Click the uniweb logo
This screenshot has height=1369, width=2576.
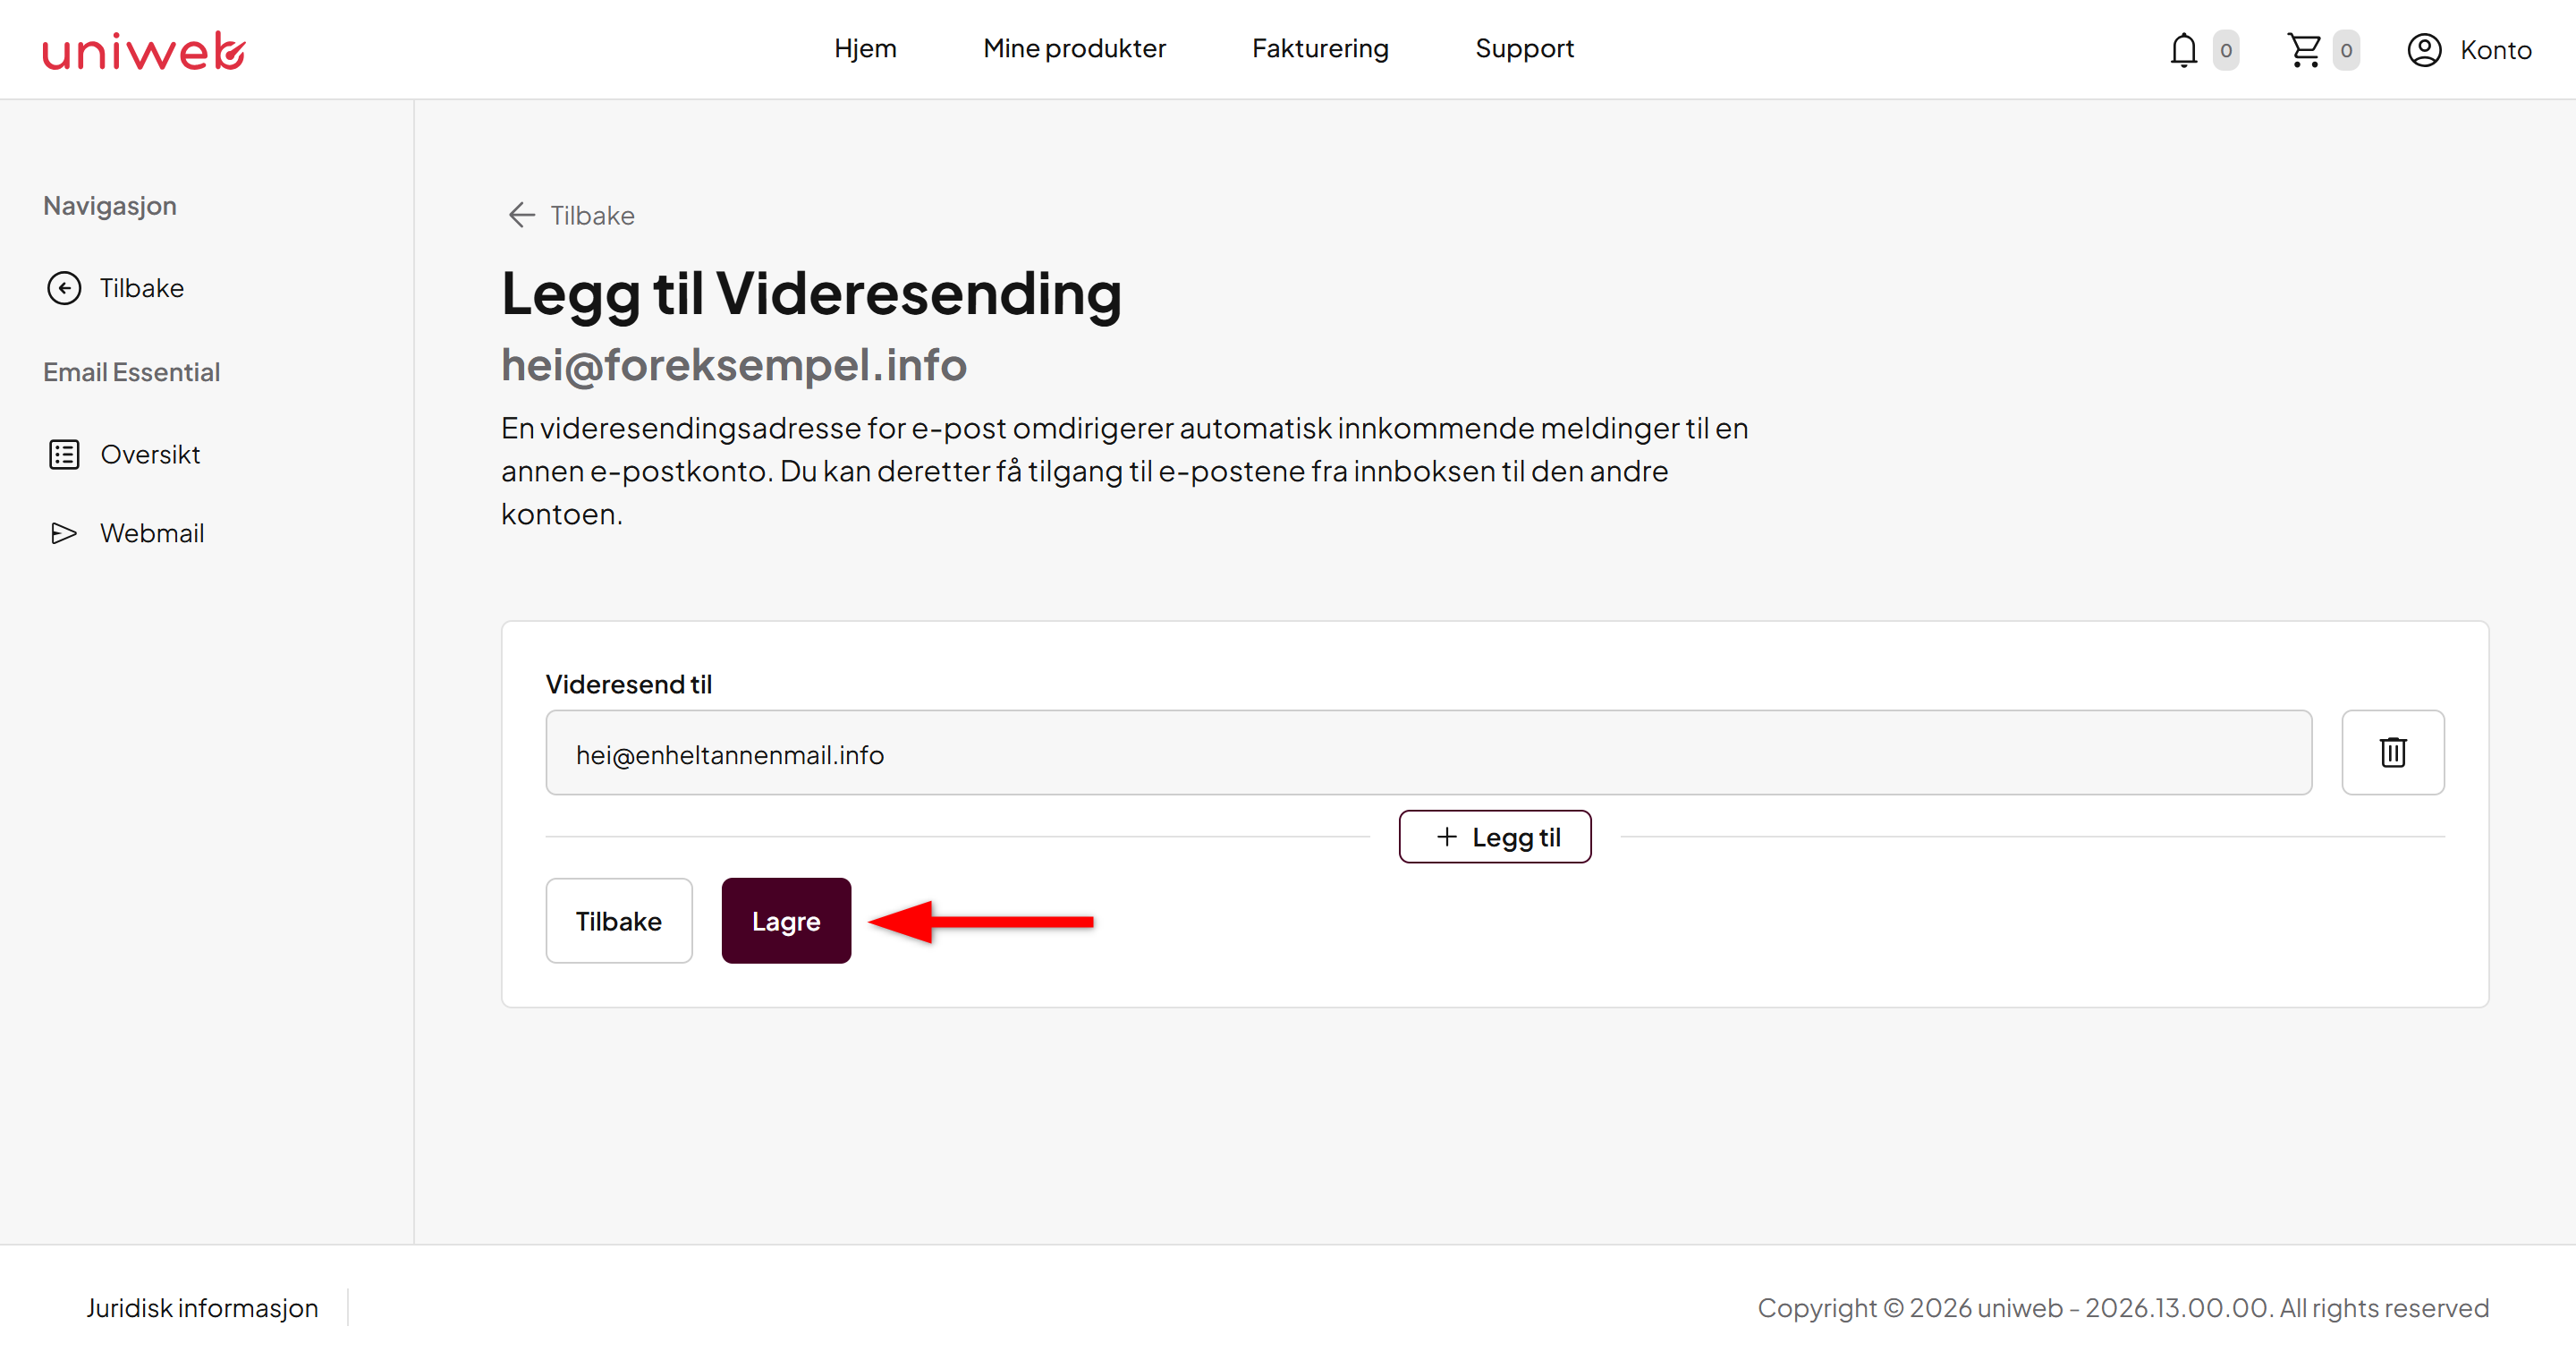pyautogui.click(x=144, y=50)
